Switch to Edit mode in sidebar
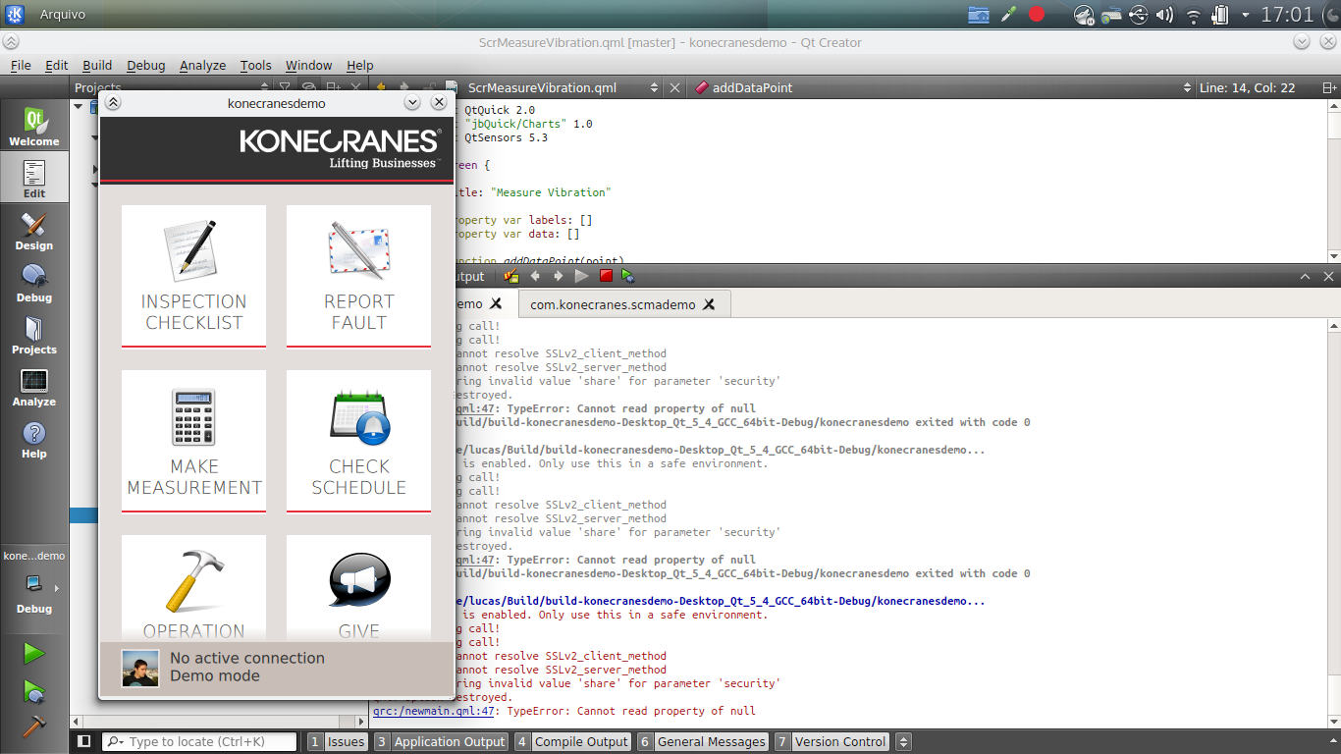This screenshot has width=1341, height=754. [x=34, y=180]
